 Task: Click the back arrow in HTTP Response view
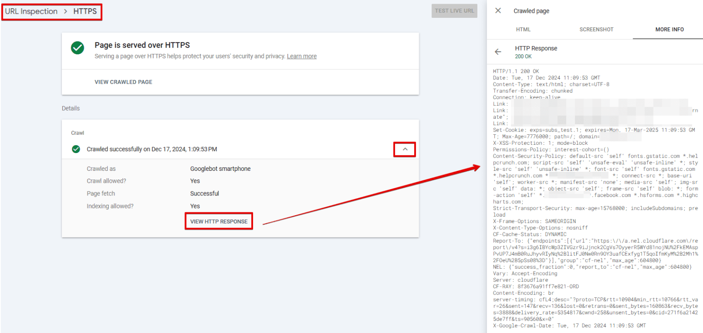tap(498, 52)
